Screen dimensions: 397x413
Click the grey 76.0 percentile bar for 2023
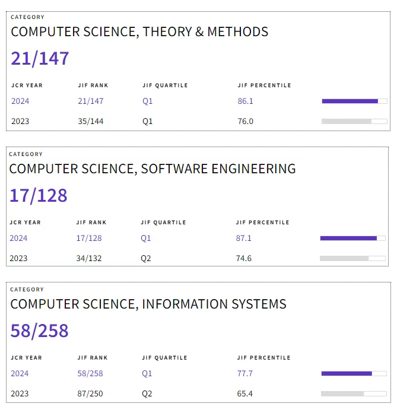pos(354,121)
